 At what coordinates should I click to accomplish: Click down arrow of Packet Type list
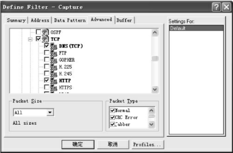(151, 124)
